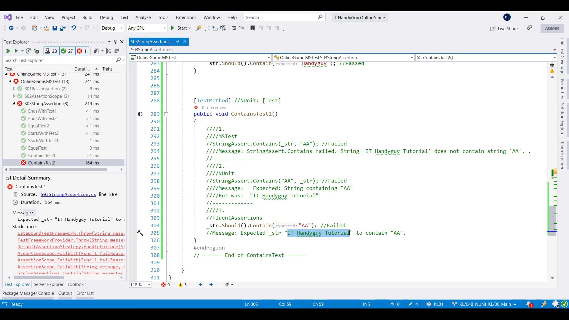This screenshot has height=320, width=569.
Task: Click the bookmark toolbar icon
Action: pyautogui.click(x=252, y=28)
